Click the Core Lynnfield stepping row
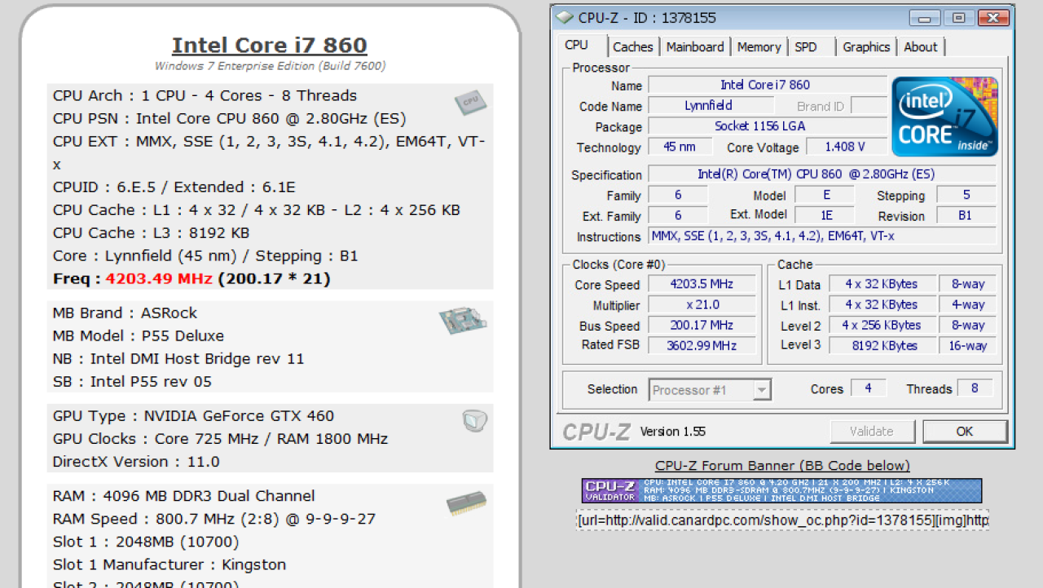1043x588 pixels. [206, 255]
